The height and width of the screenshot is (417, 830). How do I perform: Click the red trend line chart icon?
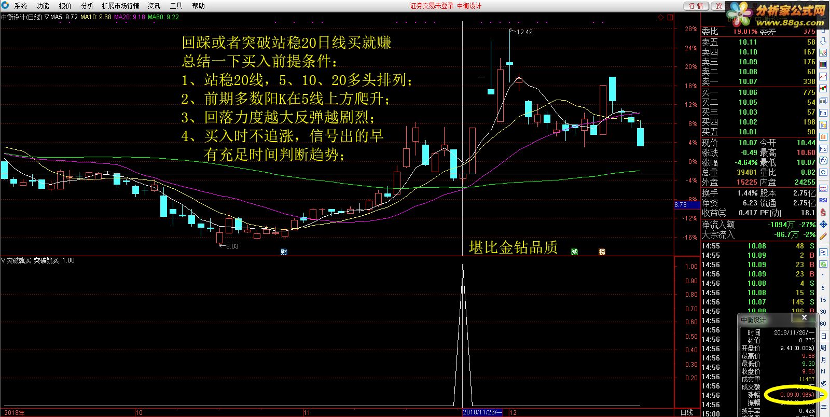click(x=823, y=76)
